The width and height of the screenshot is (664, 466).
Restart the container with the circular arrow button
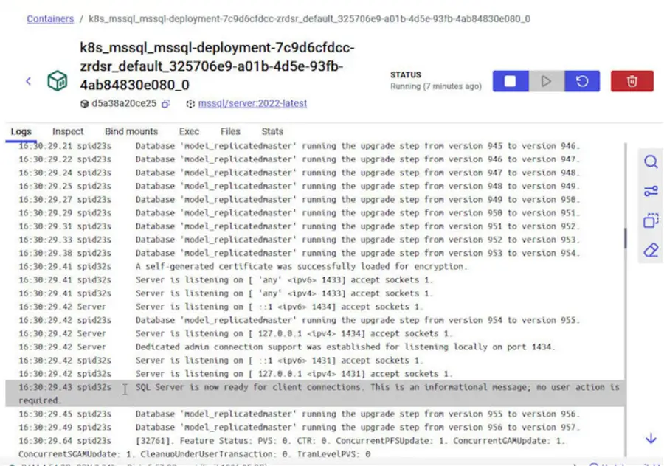(582, 81)
